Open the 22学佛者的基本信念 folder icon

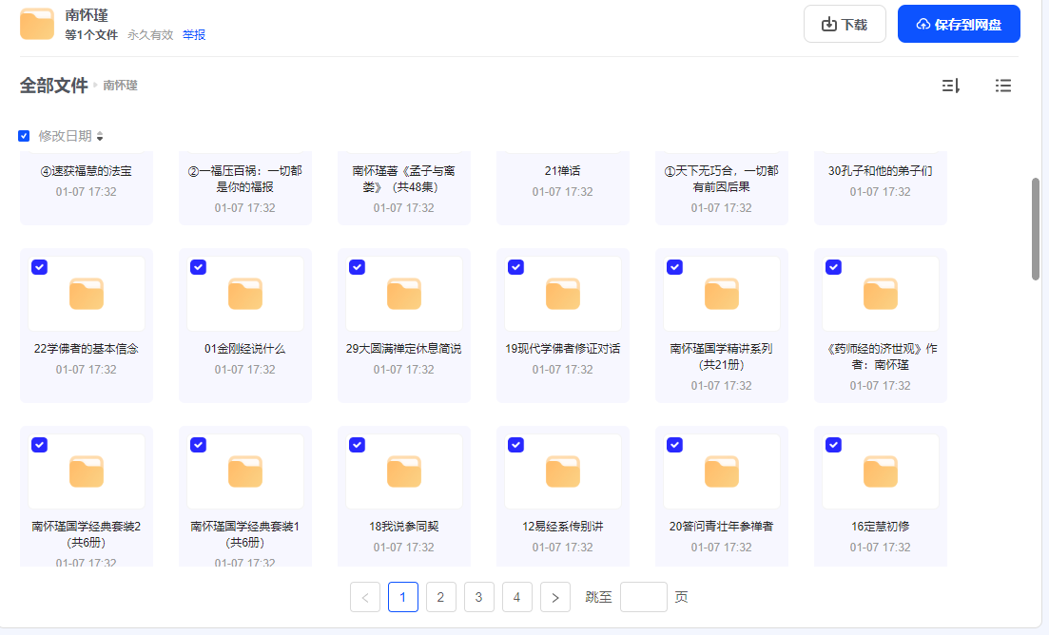coord(87,294)
